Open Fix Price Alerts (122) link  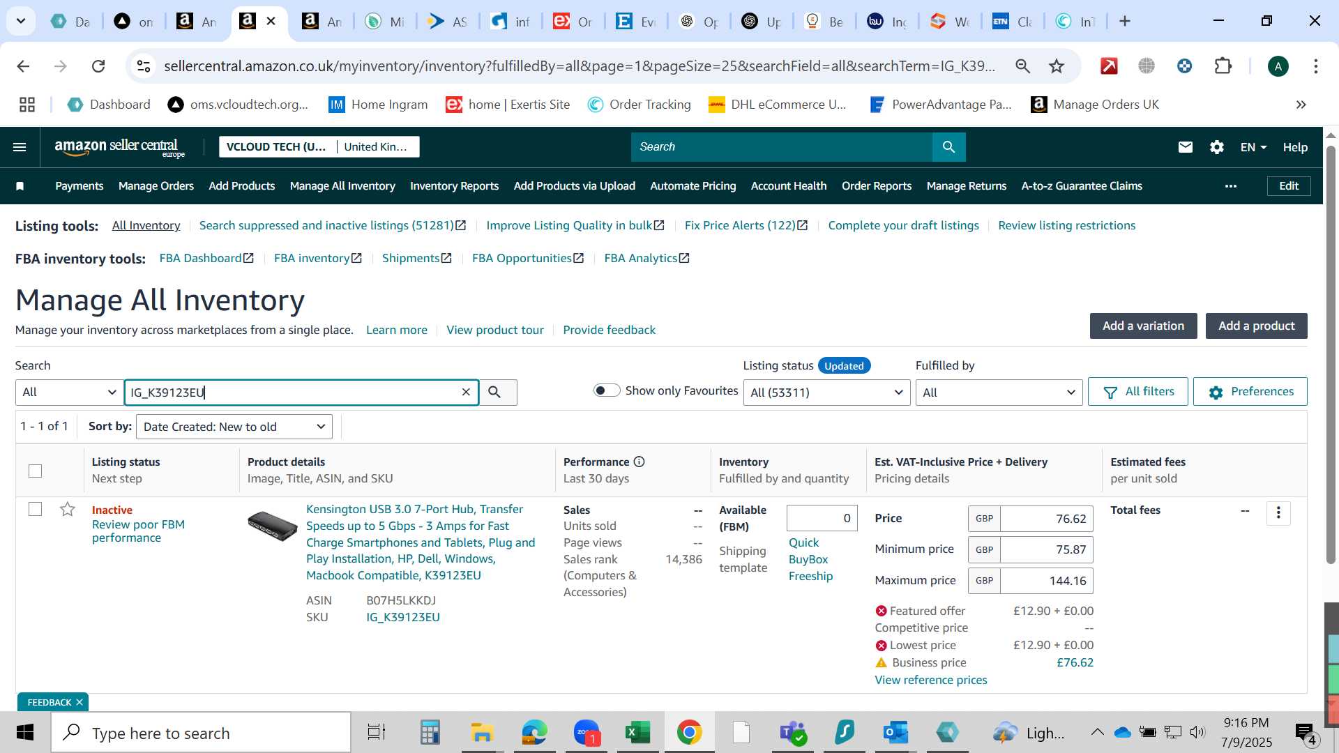[746, 225]
